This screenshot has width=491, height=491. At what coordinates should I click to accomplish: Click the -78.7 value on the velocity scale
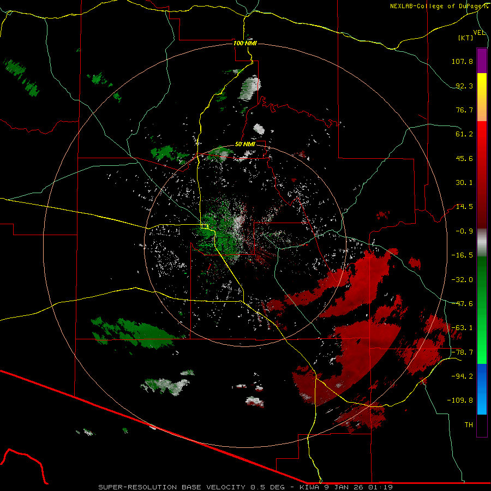point(462,352)
